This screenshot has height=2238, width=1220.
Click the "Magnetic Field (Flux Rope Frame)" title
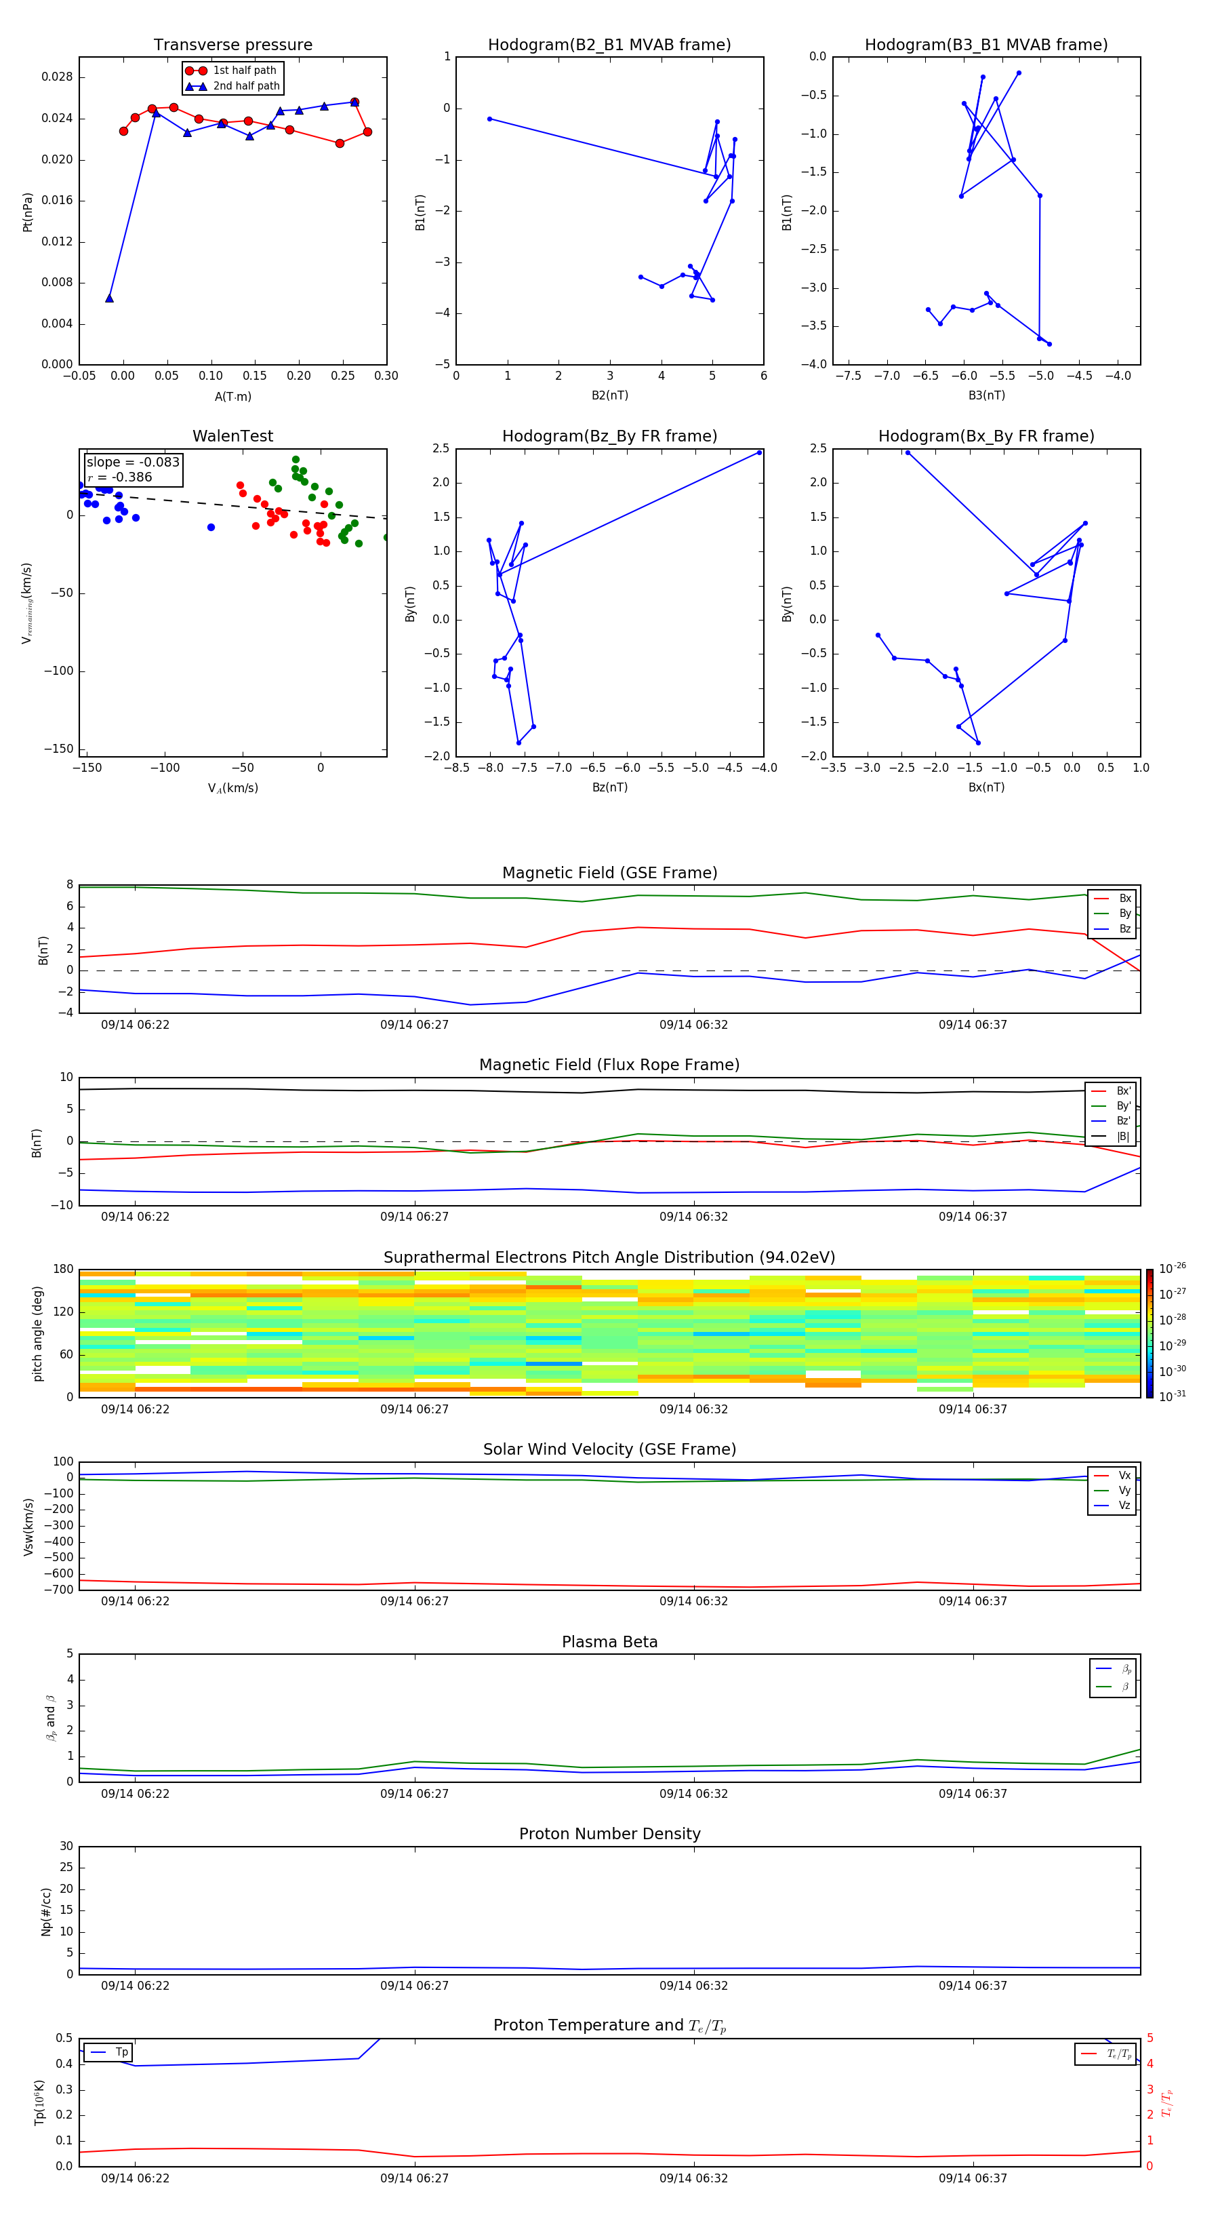pos(609,1065)
